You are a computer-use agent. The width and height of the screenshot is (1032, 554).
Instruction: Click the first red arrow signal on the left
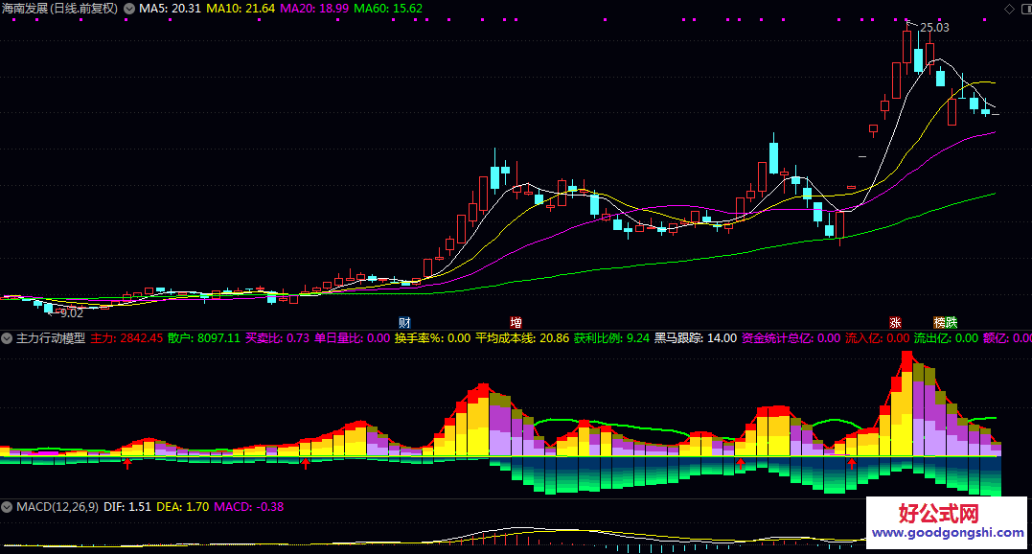(x=127, y=464)
